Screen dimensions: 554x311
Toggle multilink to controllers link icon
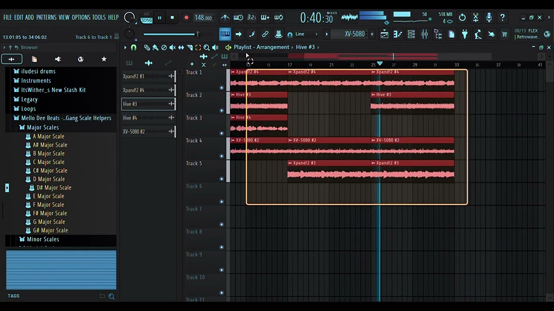coord(265,34)
